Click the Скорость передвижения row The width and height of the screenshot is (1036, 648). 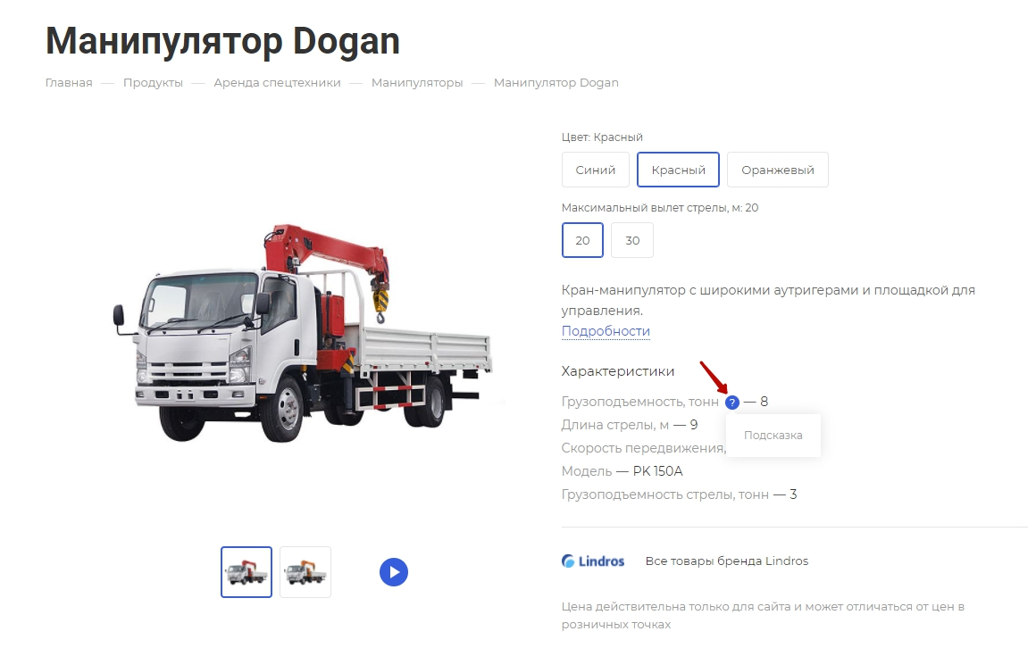[x=643, y=448]
